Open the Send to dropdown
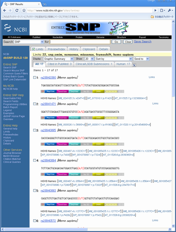The image size is (176, 232). pos(141,59)
